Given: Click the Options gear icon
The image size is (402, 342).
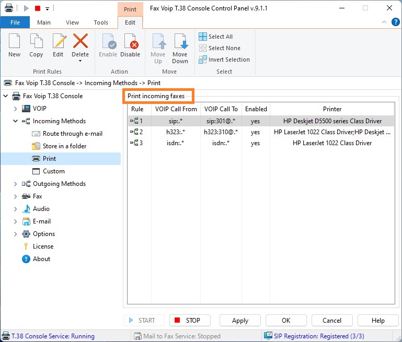Looking at the screenshot, I should (x=26, y=234).
